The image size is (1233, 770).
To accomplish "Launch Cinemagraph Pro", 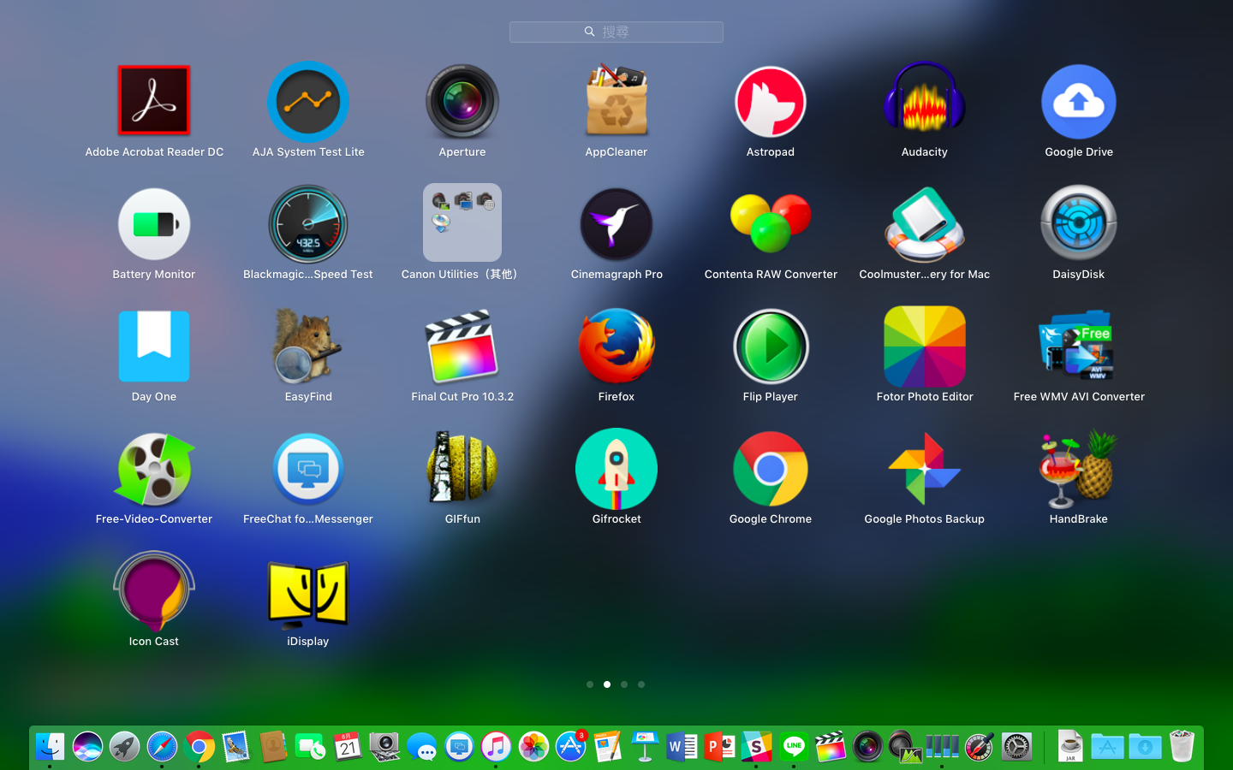I will click(616, 224).
